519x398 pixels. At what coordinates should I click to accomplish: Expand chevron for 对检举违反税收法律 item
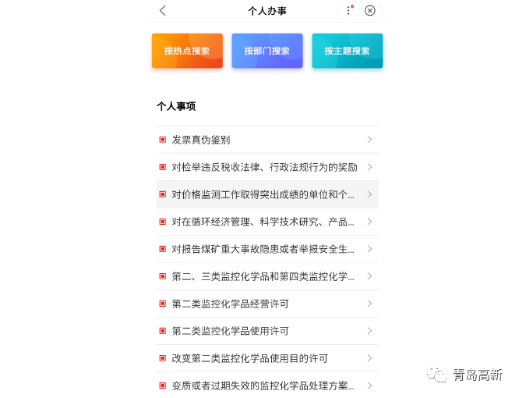tap(369, 167)
